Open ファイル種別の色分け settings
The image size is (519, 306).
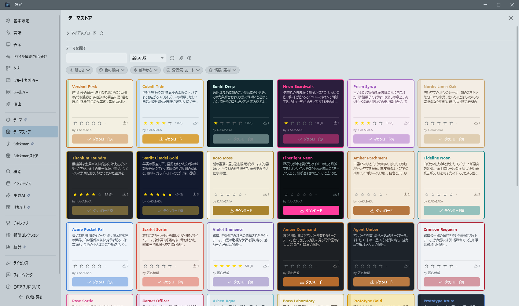30,56
